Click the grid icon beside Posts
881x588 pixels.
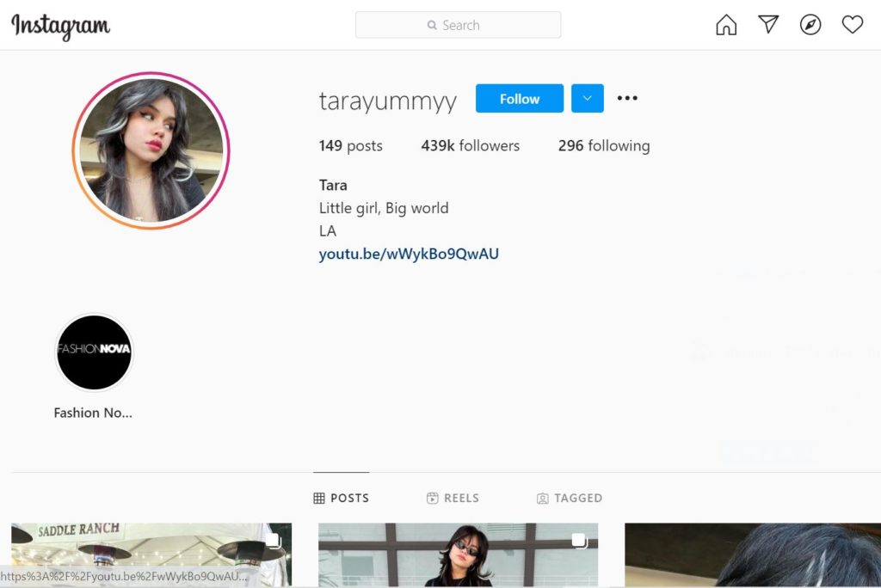[318, 498]
